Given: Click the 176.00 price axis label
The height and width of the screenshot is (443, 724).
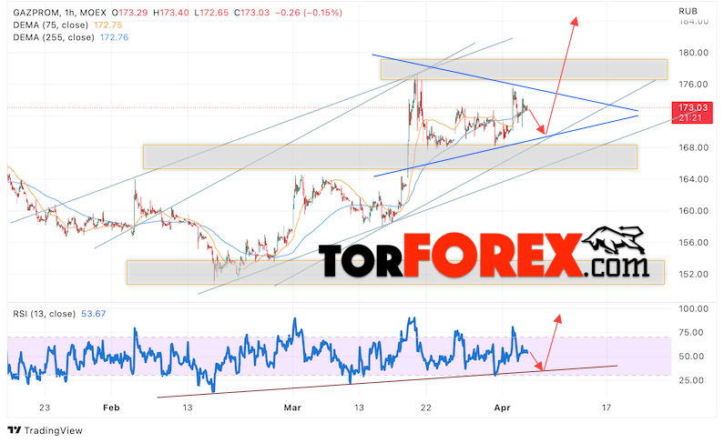Looking at the screenshot, I should [693, 84].
